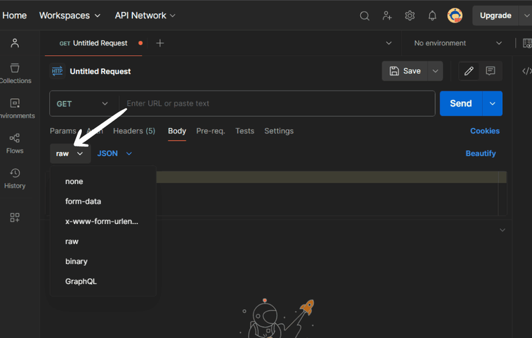This screenshot has width=532, height=338.
Task: Click the URL input field
Action: pyautogui.click(x=277, y=104)
